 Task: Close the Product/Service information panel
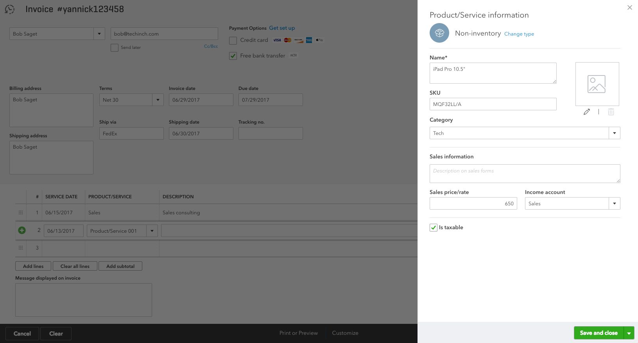point(629,7)
